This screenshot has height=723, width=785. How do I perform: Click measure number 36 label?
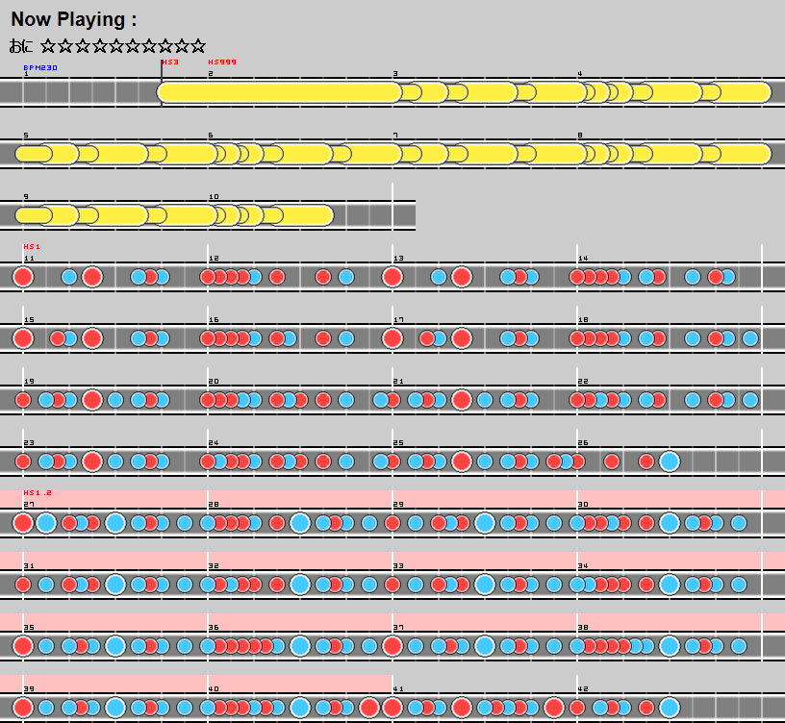[x=214, y=628]
